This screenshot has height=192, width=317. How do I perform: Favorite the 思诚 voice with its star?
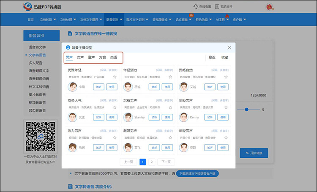point(170,77)
